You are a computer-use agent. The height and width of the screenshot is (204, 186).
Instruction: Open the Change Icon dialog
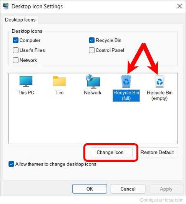[111, 152]
